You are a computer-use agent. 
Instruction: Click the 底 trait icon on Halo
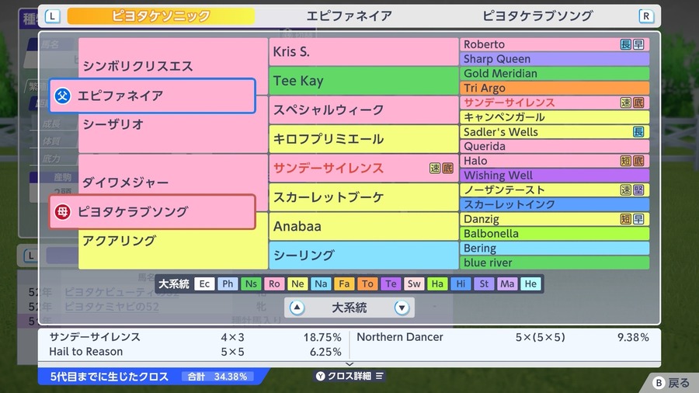coord(639,161)
